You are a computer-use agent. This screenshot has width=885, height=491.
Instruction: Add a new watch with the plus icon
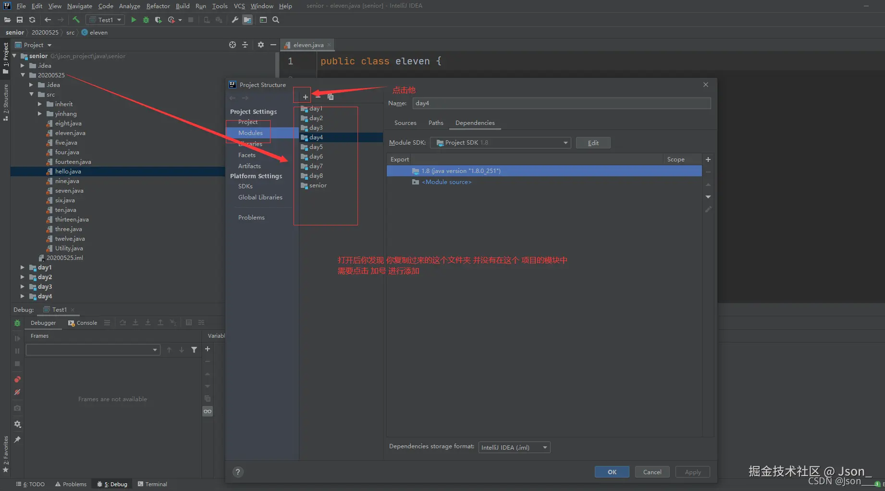[x=208, y=349]
